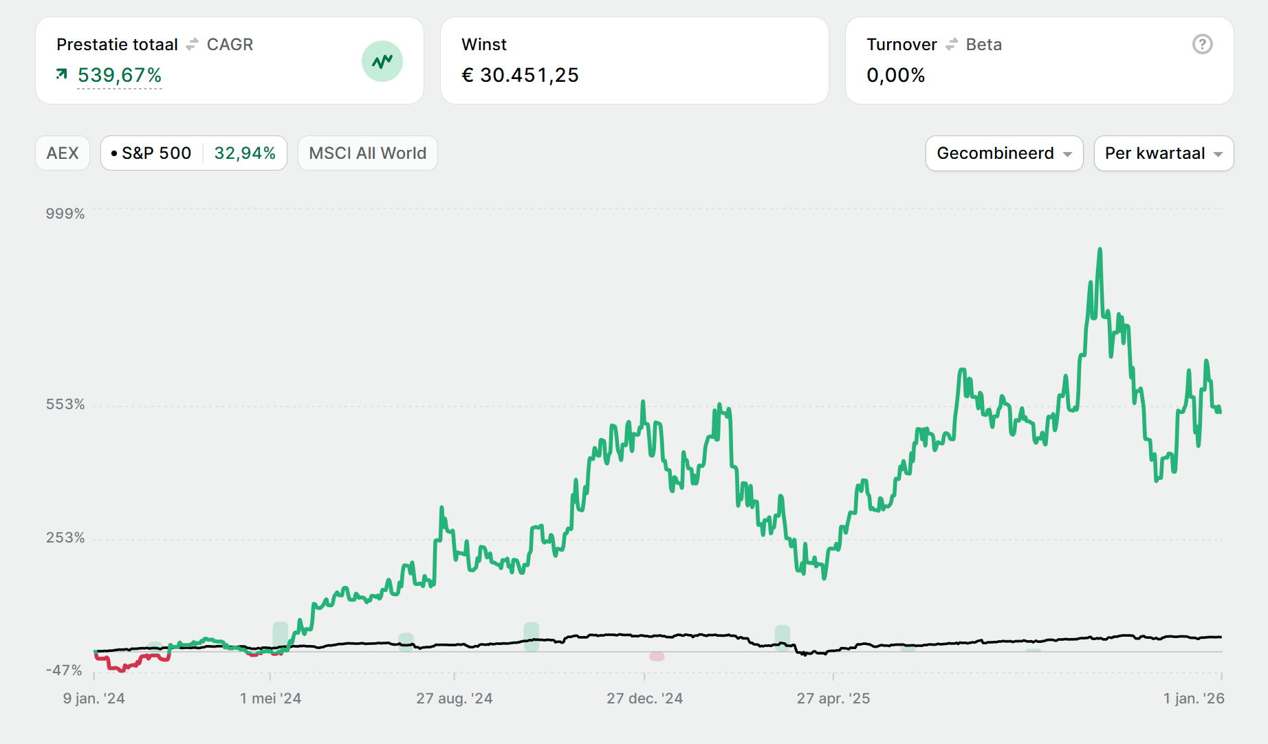Viewport: 1268px width, 744px height.
Task: Click the 27 dec. '24 timeline marker
Action: tap(644, 698)
